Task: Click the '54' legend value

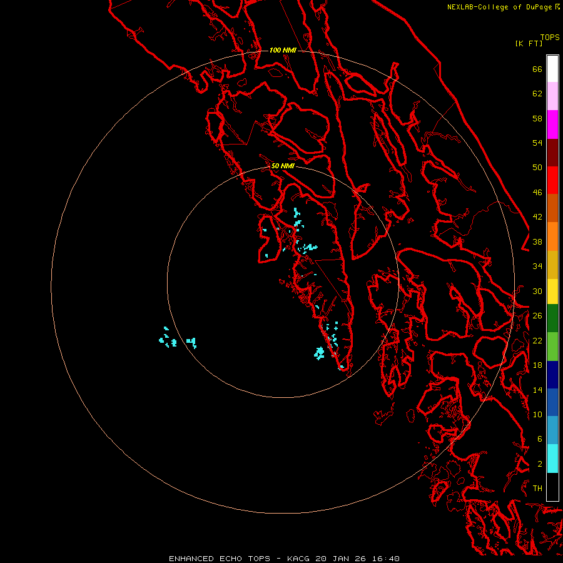Action: (x=537, y=143)
